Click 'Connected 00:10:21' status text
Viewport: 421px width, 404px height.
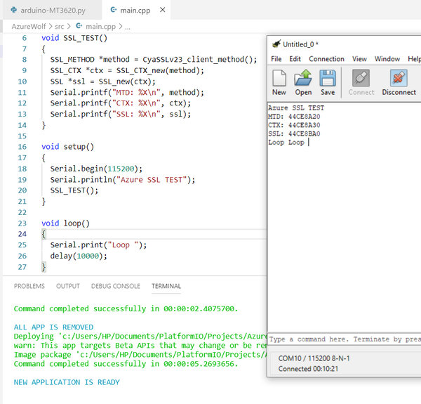(x=308, y=369)
